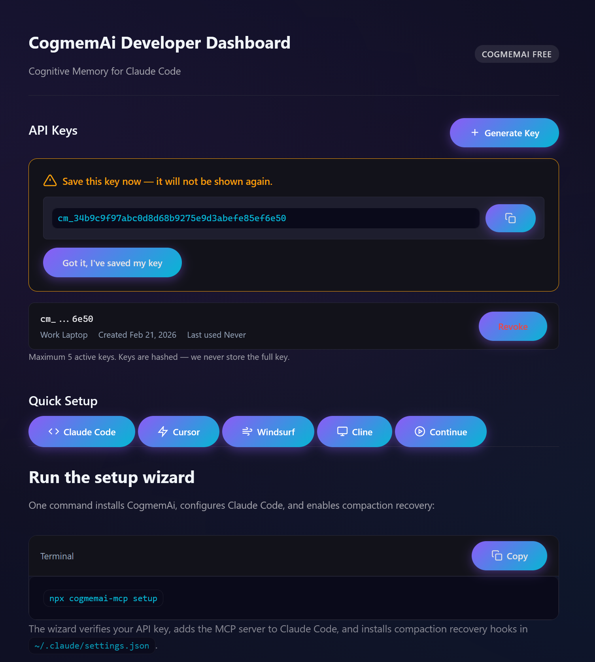
Task: Click the plus icon on Generate Key
Action: tap(474, 133)
